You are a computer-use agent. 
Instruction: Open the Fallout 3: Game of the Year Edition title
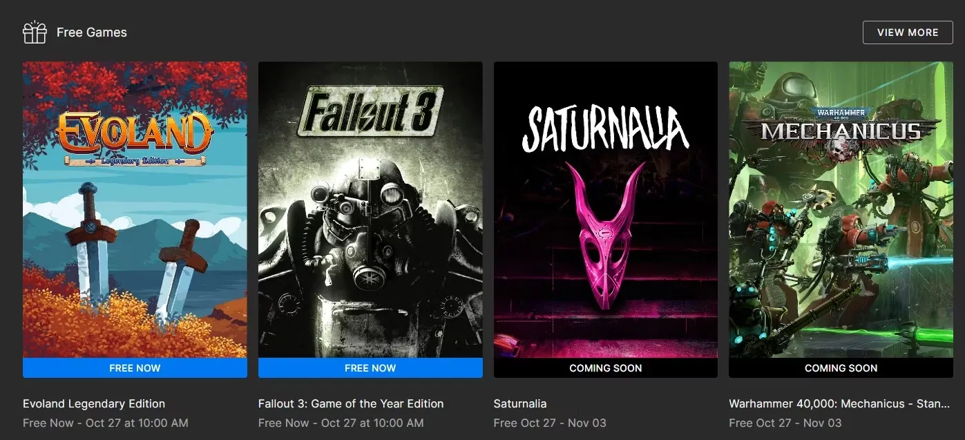pyautogui.click(x=351, y=403)
